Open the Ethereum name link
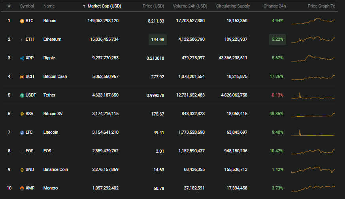The height and width of the screenshot is (199, 345). coord(53,39)
